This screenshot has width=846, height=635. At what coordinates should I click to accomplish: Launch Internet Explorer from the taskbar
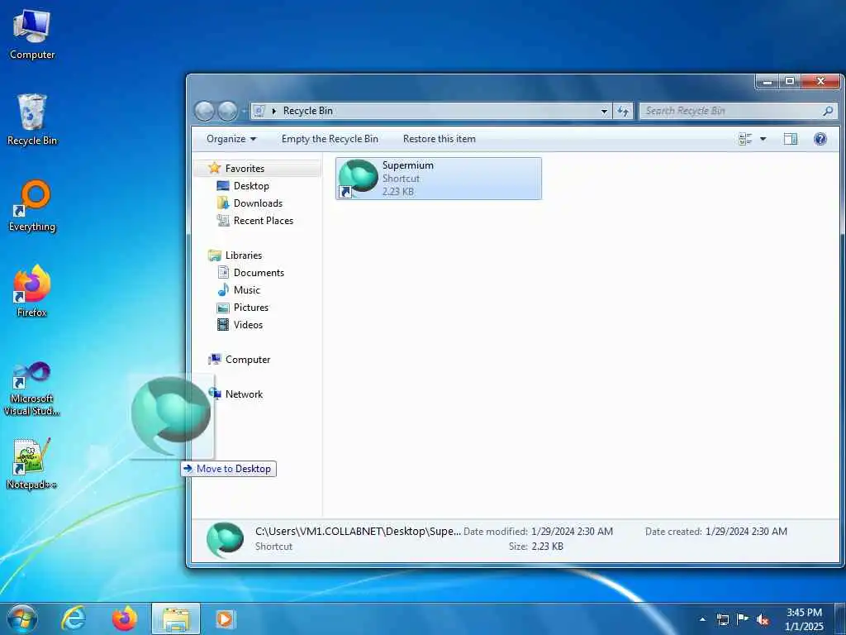point(74,618)
